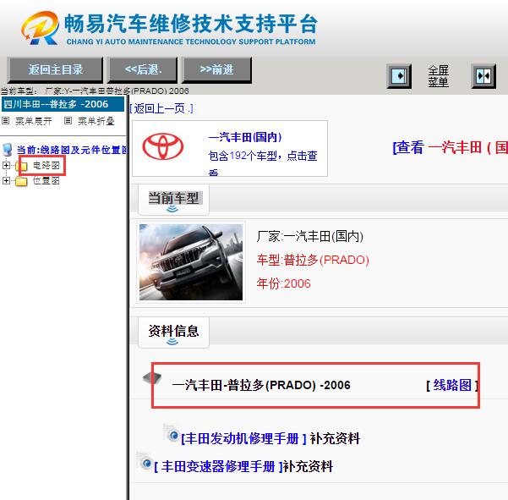Open the 线路图 link
The height and width of the screenshot is (500, 508).
point(452,385)
